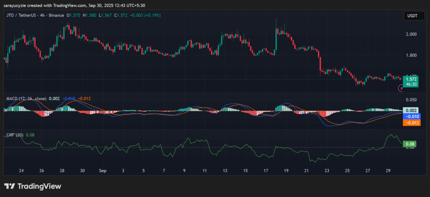
Task: Click the blue MACD value label -0.010
Action: [x=410, y=117]
